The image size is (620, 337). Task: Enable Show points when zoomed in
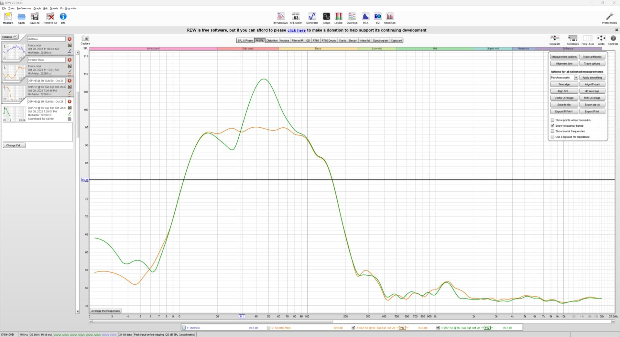click(x=553, y=120)
